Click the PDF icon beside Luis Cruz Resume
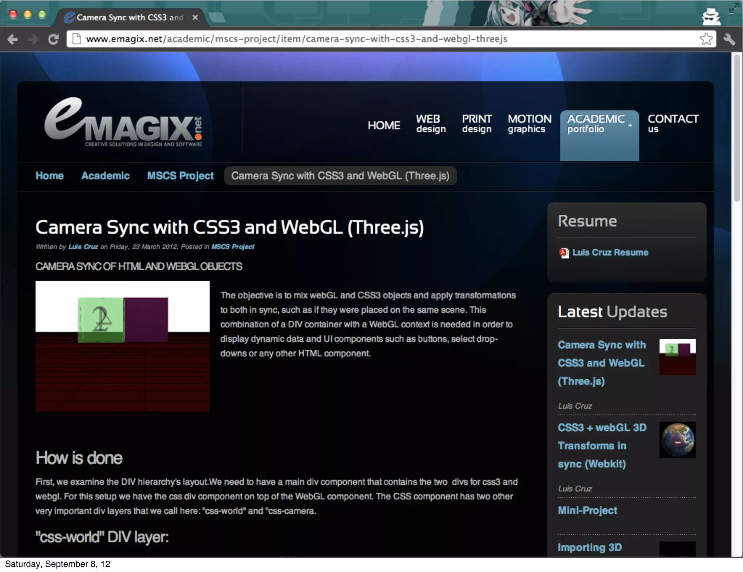The height and width of the screenshot is (572, 743). coord(564,253)
